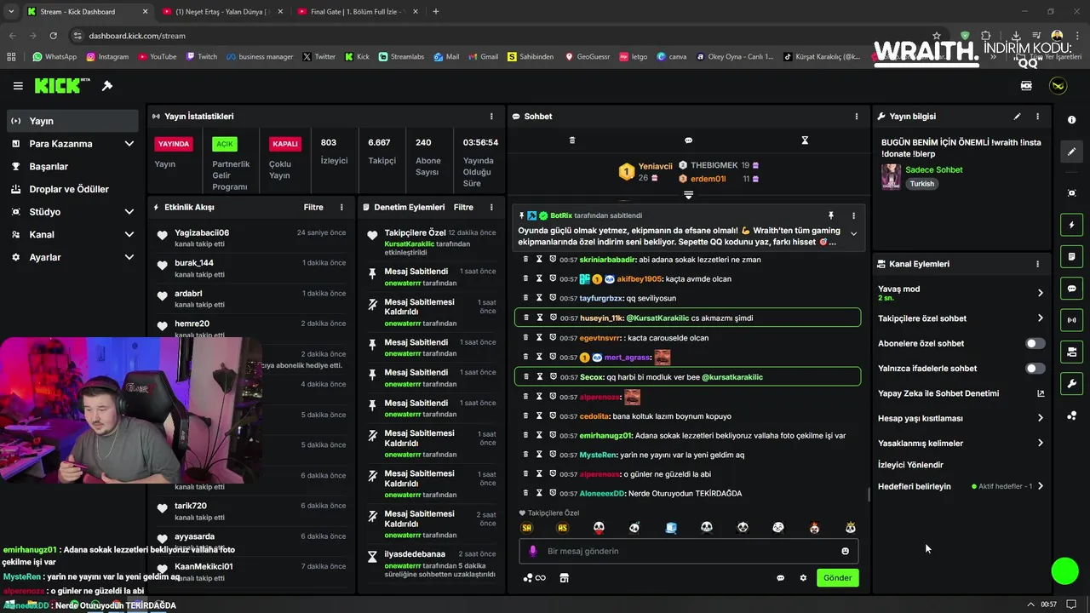Open the hamburger menu next to Kick logo
Viewport: 1090px width, 613px height.
click(x=18, y=86)
